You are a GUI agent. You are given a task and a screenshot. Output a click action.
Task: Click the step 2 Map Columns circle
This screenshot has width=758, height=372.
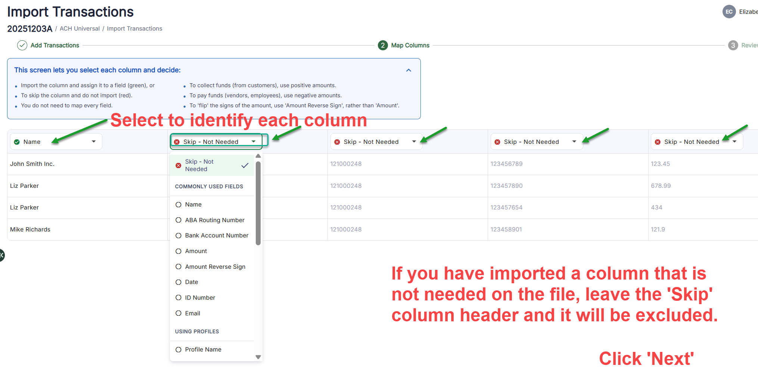click(x=382, y=45)
